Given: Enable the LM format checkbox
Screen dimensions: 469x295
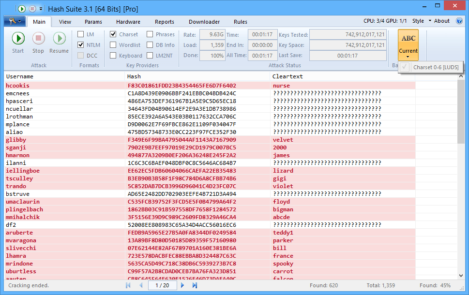Looking at the screenshot, I should click(x=80, y=34).
